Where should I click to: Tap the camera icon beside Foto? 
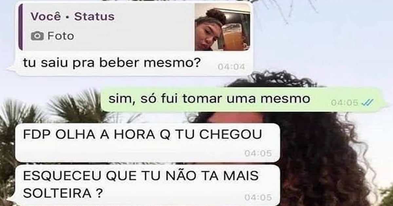click(37, 36)
